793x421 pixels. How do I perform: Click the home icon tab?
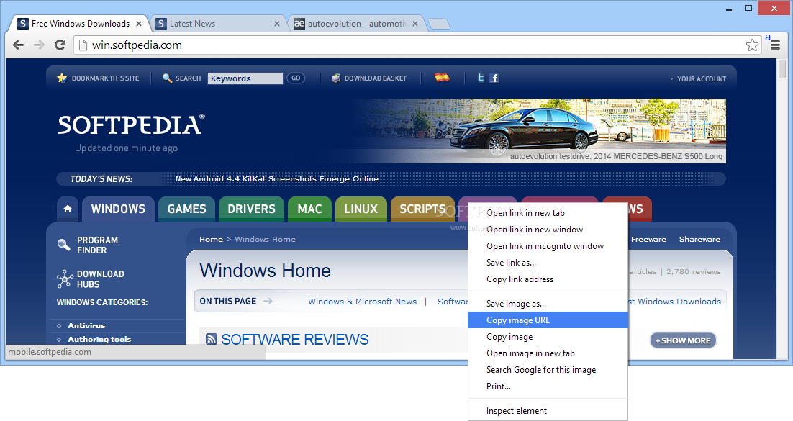click(x=68, y=209)
